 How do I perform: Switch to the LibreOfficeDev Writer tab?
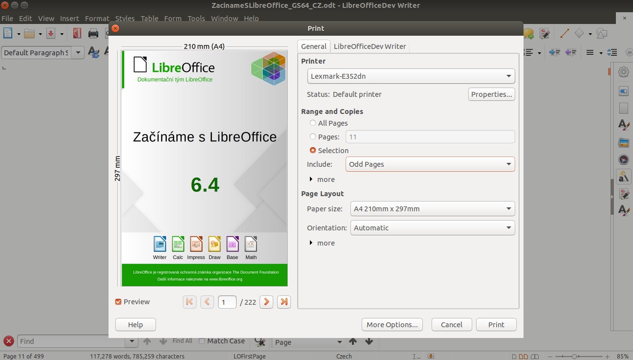(x=370, y=46)
